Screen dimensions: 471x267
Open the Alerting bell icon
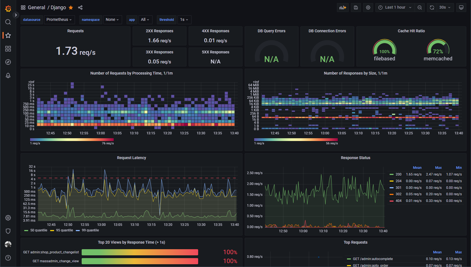pyautogui.click(x=8, y=75)
